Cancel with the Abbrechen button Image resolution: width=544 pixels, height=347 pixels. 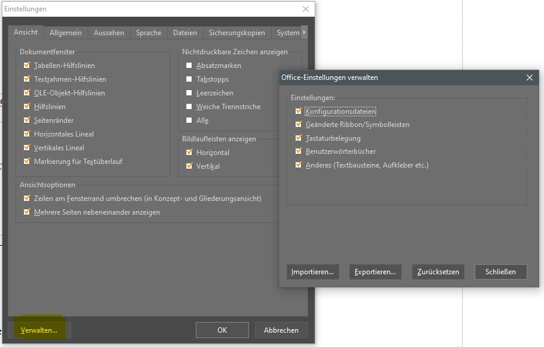281,330
